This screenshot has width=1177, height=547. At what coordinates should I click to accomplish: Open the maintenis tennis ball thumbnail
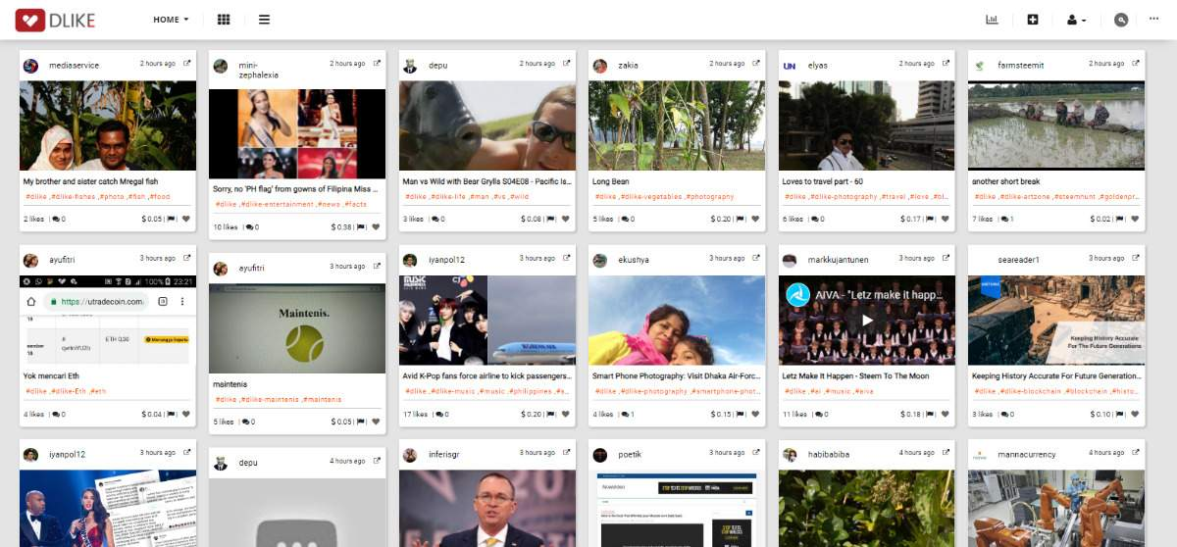pos(297,329)
